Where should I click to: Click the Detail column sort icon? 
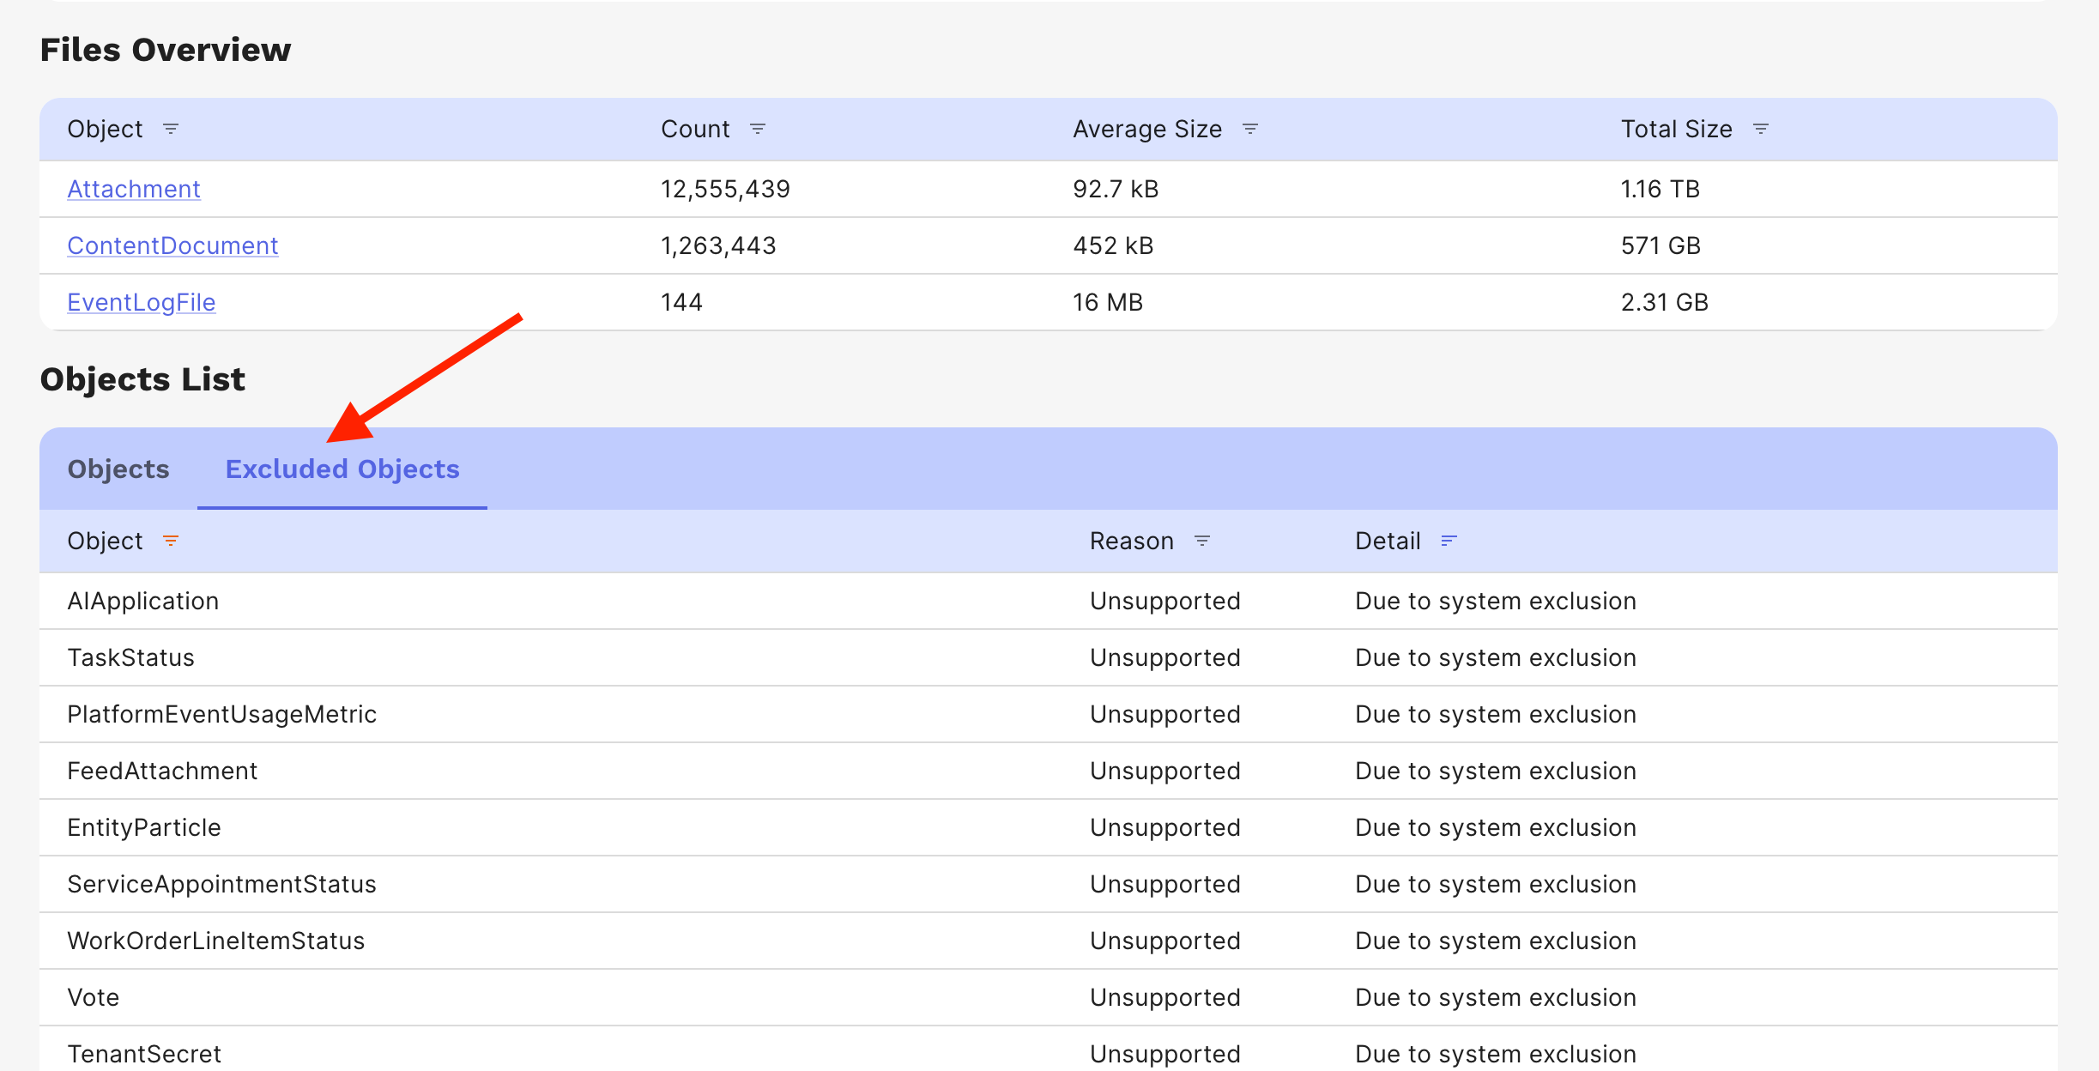pos(1449,541)
